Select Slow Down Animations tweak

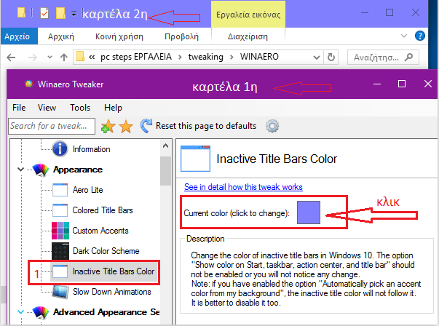(x=111, y=292)
